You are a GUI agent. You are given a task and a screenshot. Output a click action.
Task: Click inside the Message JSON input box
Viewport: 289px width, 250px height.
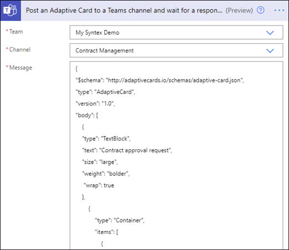click(x=176, y=155)
